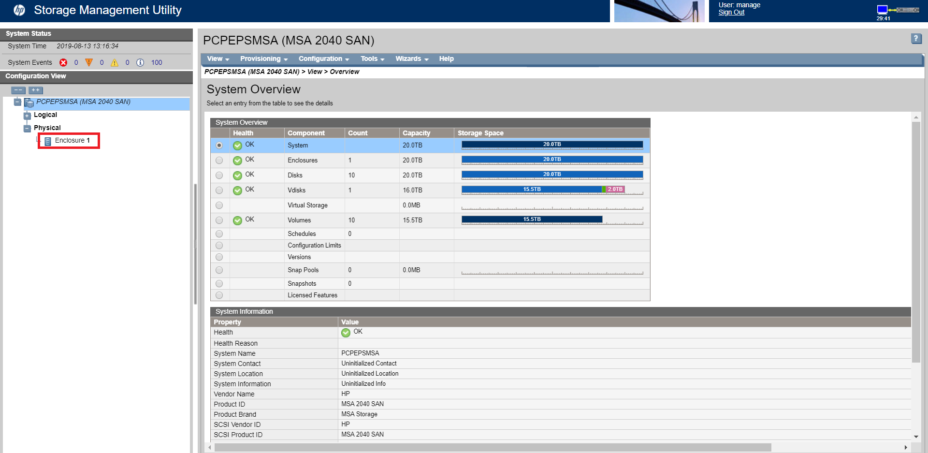The width and height of the screenshot is (928, 453).
Task: Click the Uninitialized Contact value
Action: pos(369,364)
